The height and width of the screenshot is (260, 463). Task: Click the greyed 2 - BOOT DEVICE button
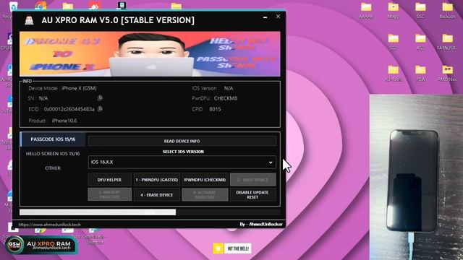coord(252,180)
